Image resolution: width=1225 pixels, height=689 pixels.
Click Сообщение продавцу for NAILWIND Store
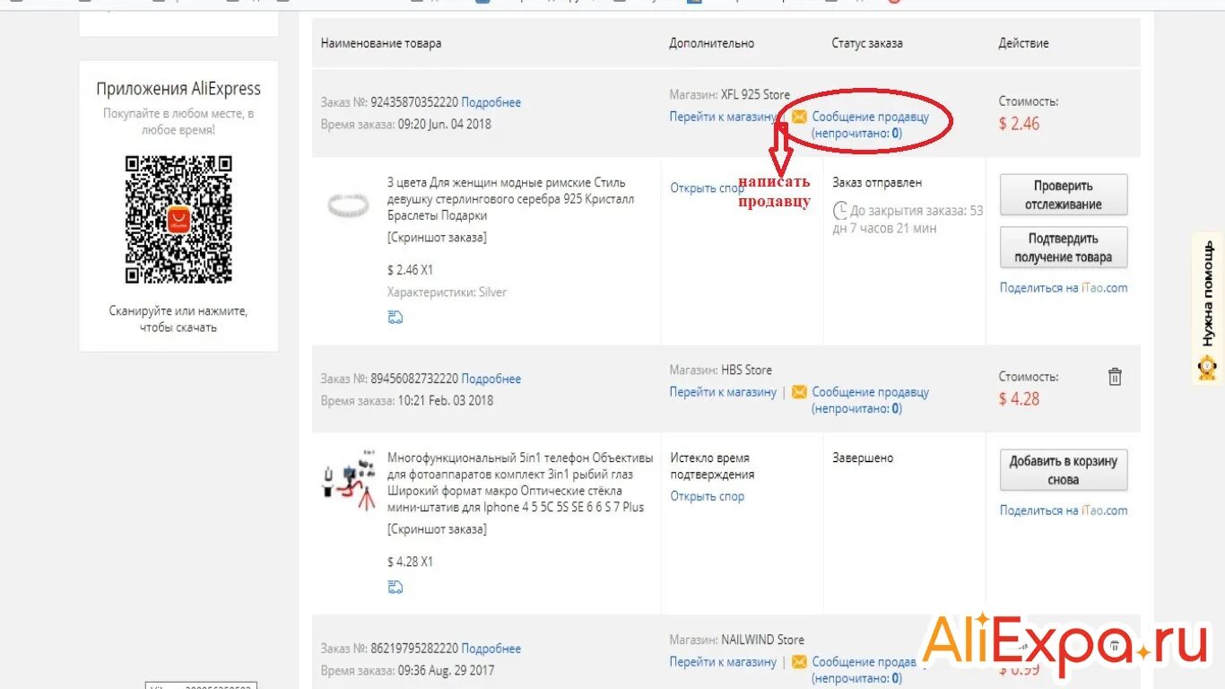tap(870, 662)
